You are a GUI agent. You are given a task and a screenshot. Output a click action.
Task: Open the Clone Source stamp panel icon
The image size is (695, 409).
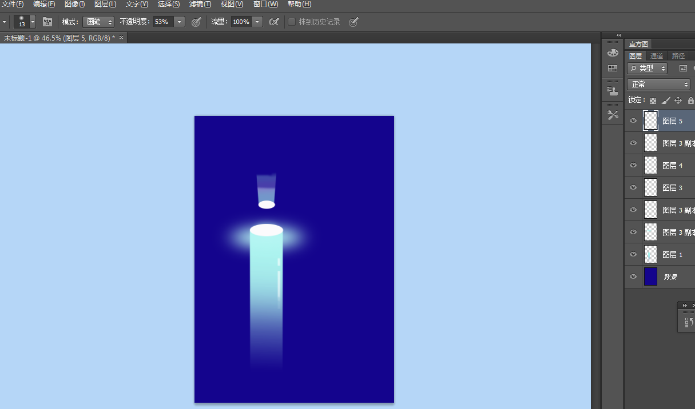613,90
